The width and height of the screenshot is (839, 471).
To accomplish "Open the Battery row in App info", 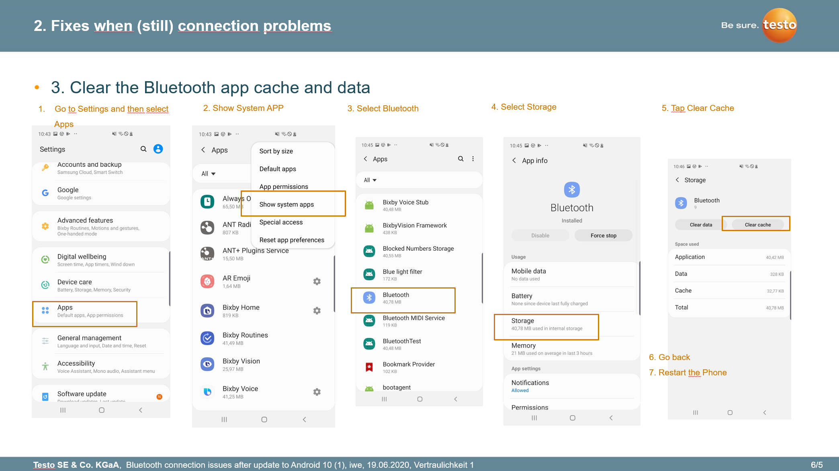I will click(x=572, y=299).
